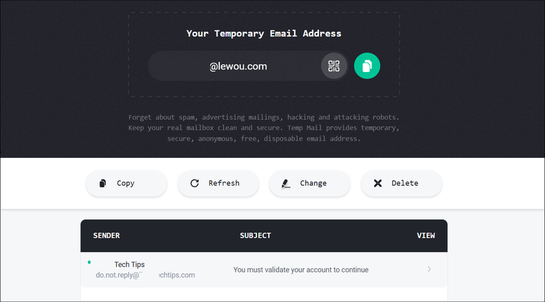This screenshot has width=545, height=302.
Task: Open the message from sender Tech Tips
Action: pos(129,264)
